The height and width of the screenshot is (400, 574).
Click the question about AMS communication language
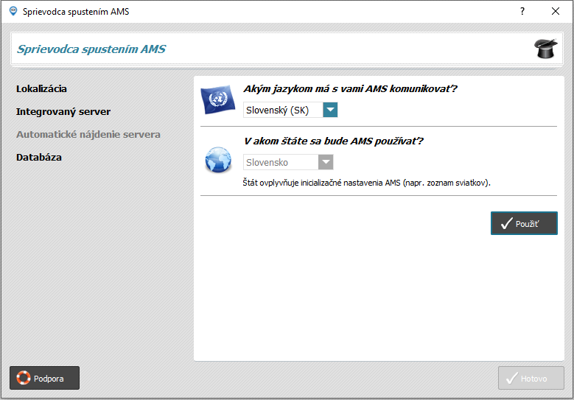350,89
